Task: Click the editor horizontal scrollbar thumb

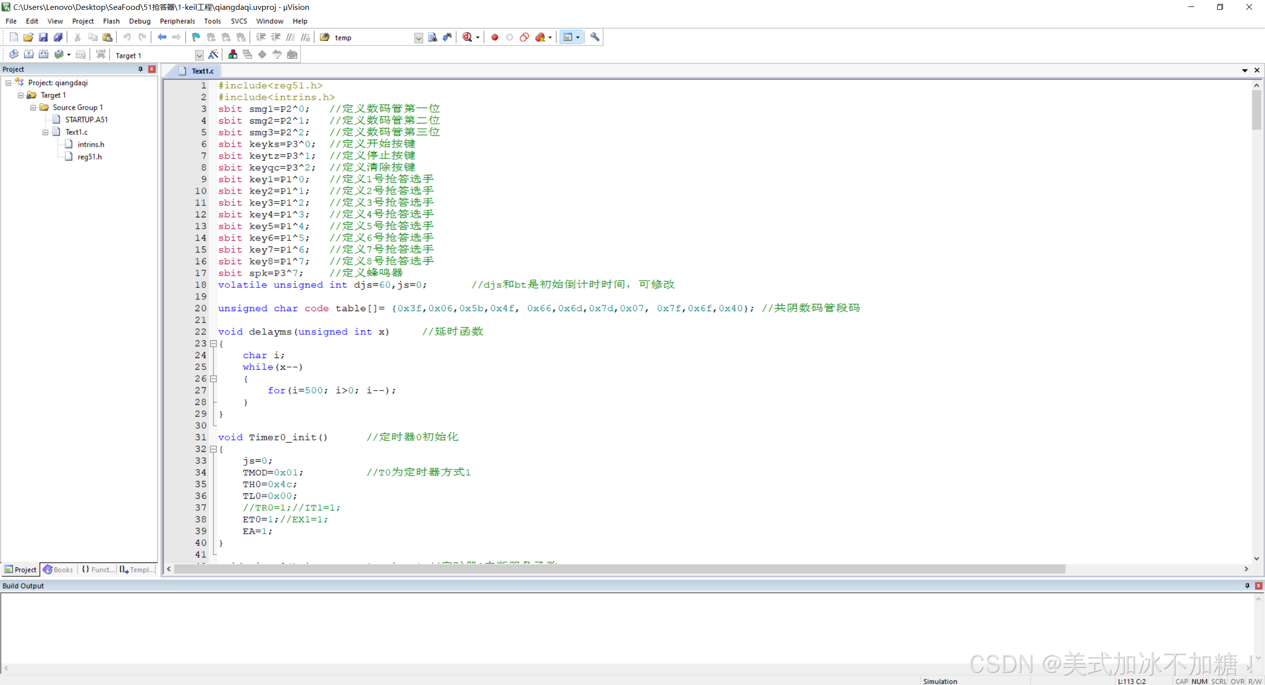Action: tap(619, 569)
